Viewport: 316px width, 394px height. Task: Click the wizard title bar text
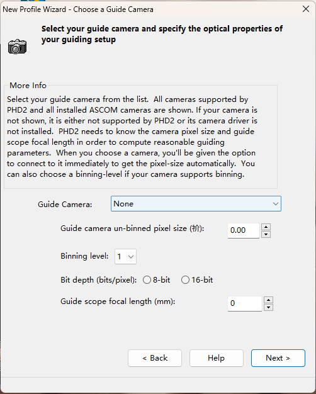click(78, 9)
